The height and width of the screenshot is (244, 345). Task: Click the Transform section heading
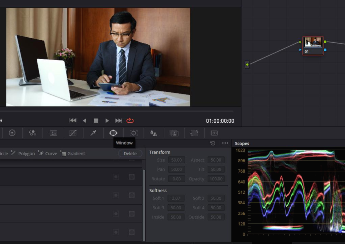click(160, 152)
